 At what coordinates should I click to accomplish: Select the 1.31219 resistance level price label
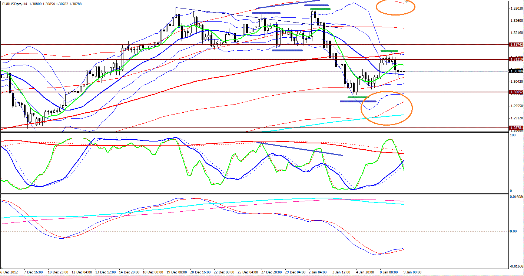[516, 59]
